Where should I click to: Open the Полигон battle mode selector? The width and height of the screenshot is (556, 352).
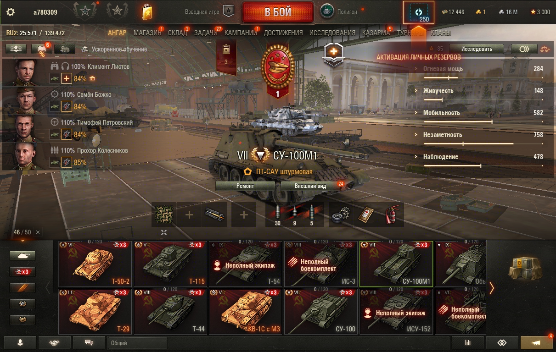point(341,11)
